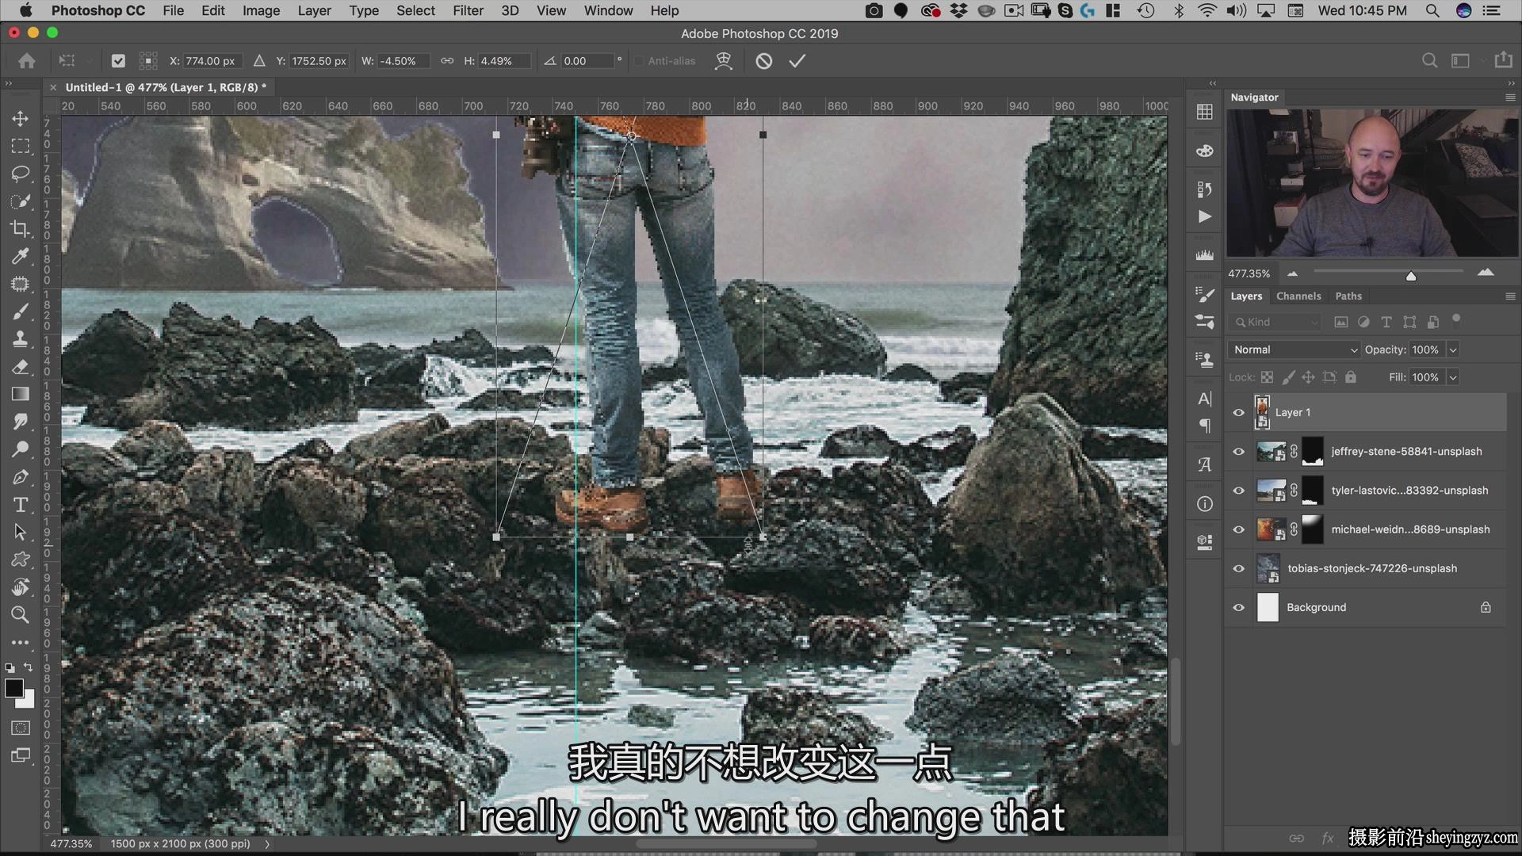Open the Fill slider dropdown arrow
The height and width of the screenshot is (856, 1522).
pyautogui.click(x=1453, y=377)
